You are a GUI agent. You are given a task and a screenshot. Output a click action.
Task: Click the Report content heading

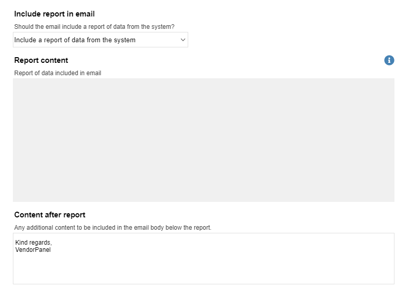coord(41,60)
